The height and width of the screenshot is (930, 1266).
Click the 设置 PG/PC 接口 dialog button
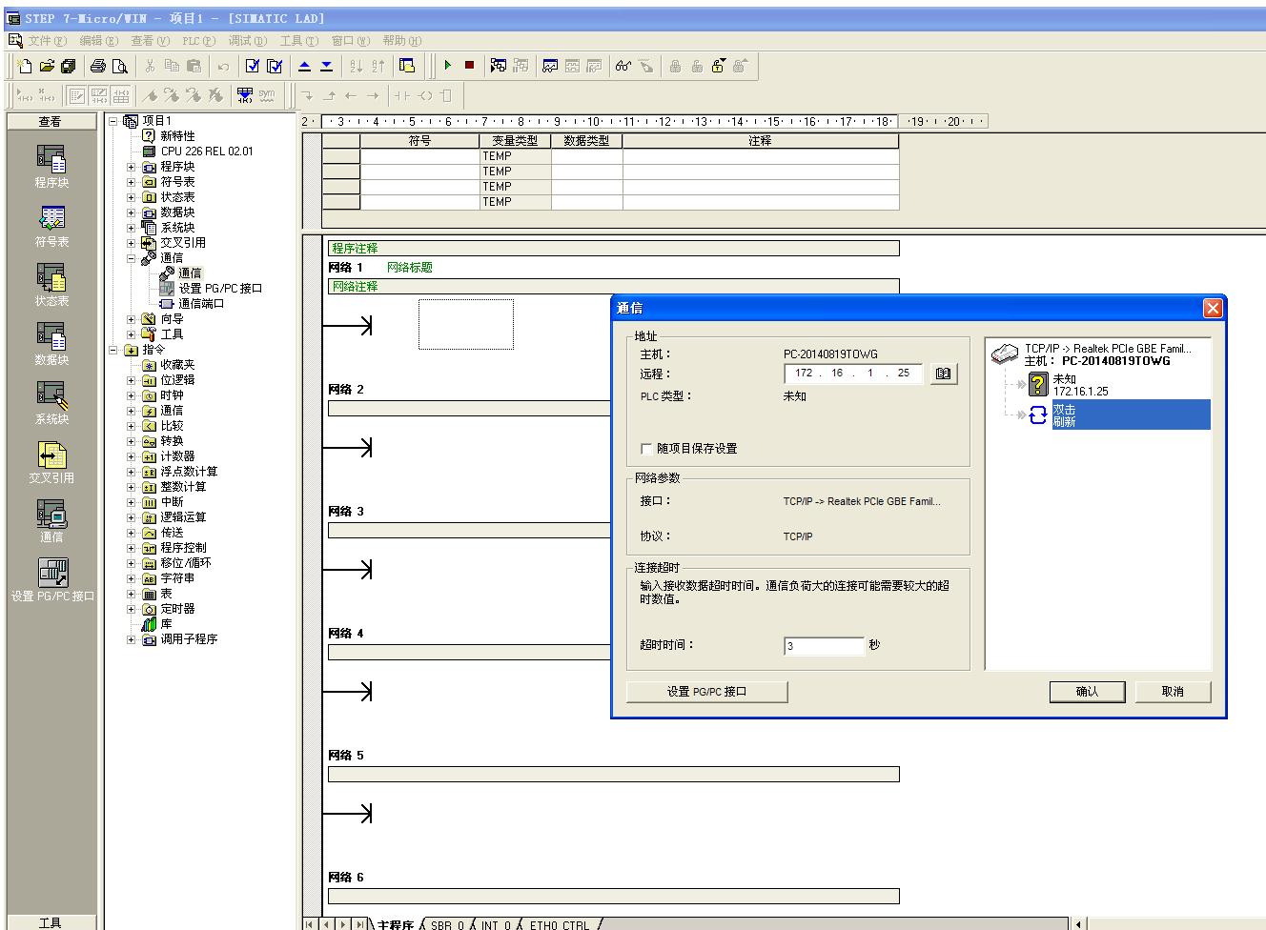point(706,692)
